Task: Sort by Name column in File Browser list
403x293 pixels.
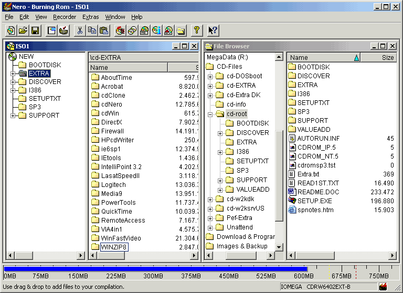Action: [324, 58]
